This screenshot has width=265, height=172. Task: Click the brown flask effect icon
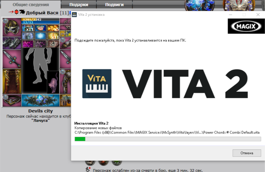pos(53,44)
